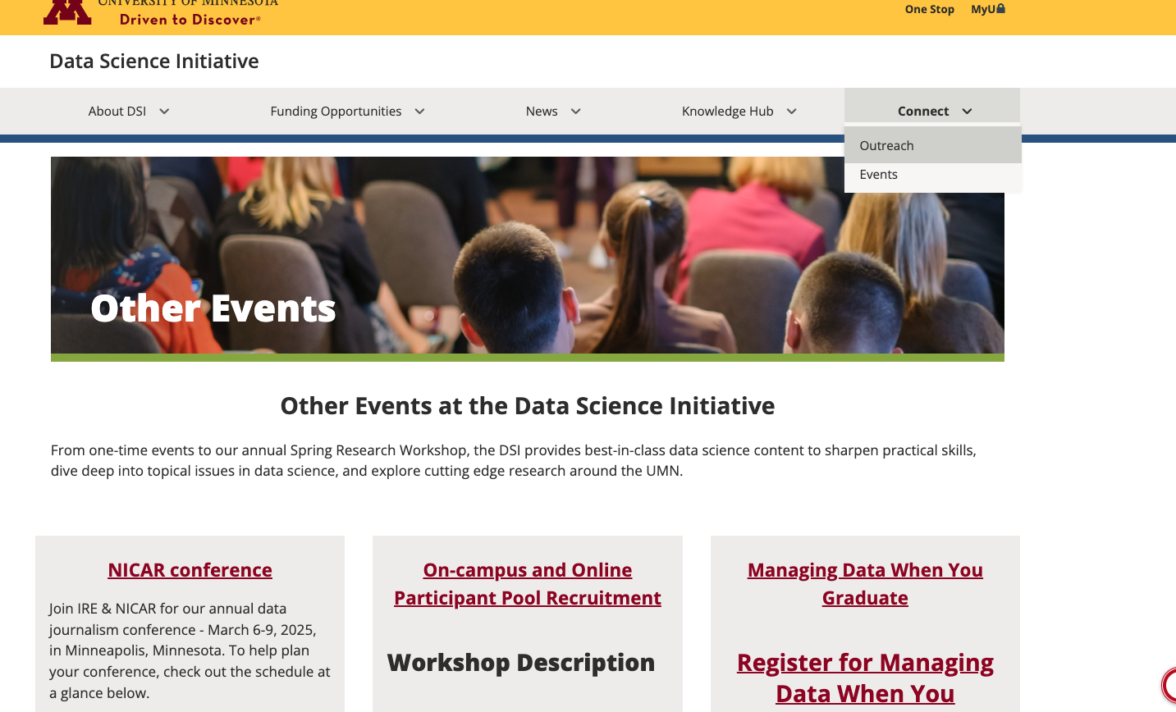Expand the Knowledge Hub chevron
This screenshot has width=1176, height=712.
pos(791,112)
